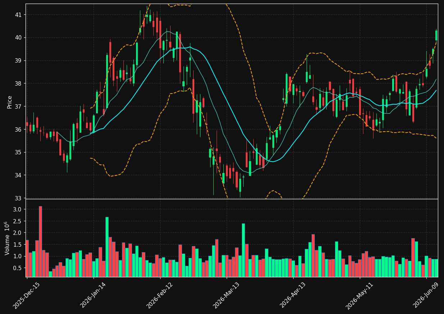Click price tick label 34

(x=18, y=175)
